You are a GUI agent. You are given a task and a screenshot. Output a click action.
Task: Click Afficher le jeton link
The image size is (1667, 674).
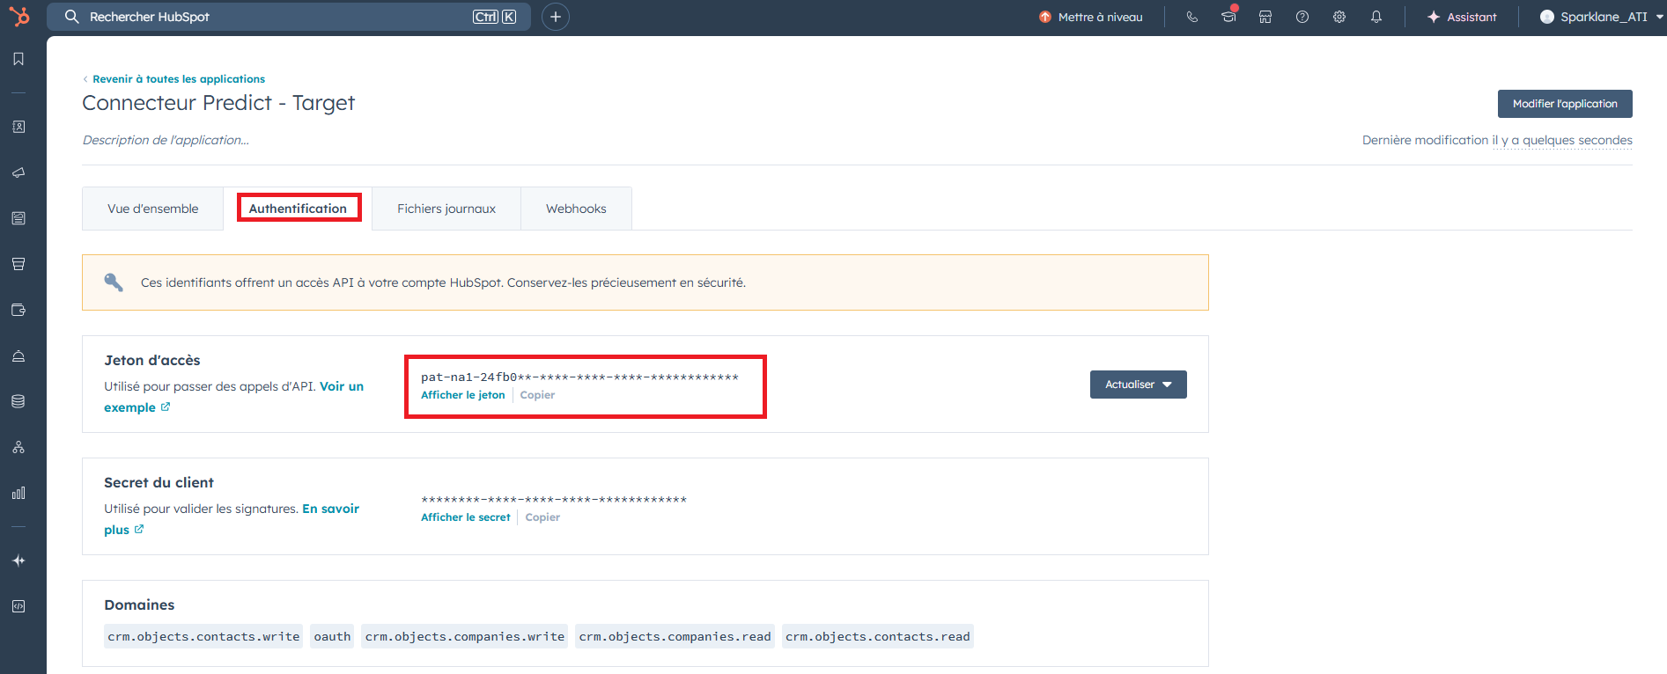point(463,395)
